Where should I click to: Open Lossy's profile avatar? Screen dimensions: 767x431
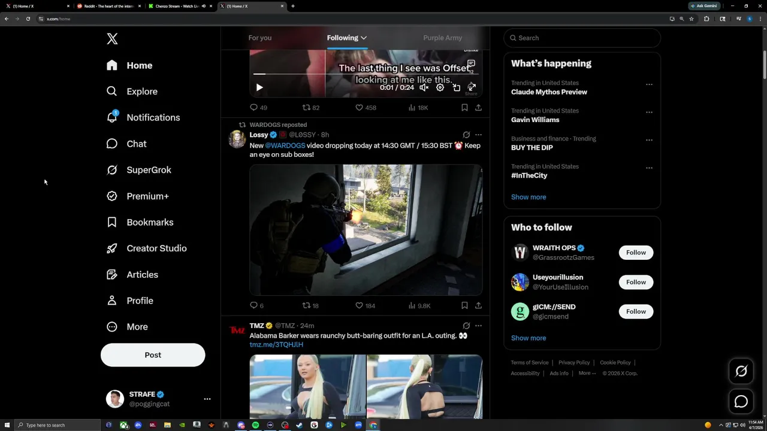237,139
